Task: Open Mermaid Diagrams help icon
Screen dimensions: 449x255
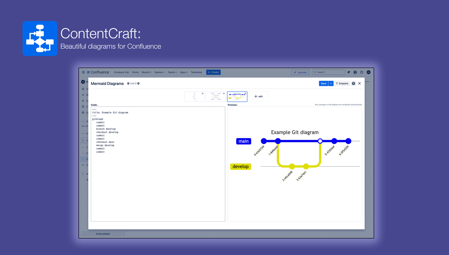Action: (353, 84)
